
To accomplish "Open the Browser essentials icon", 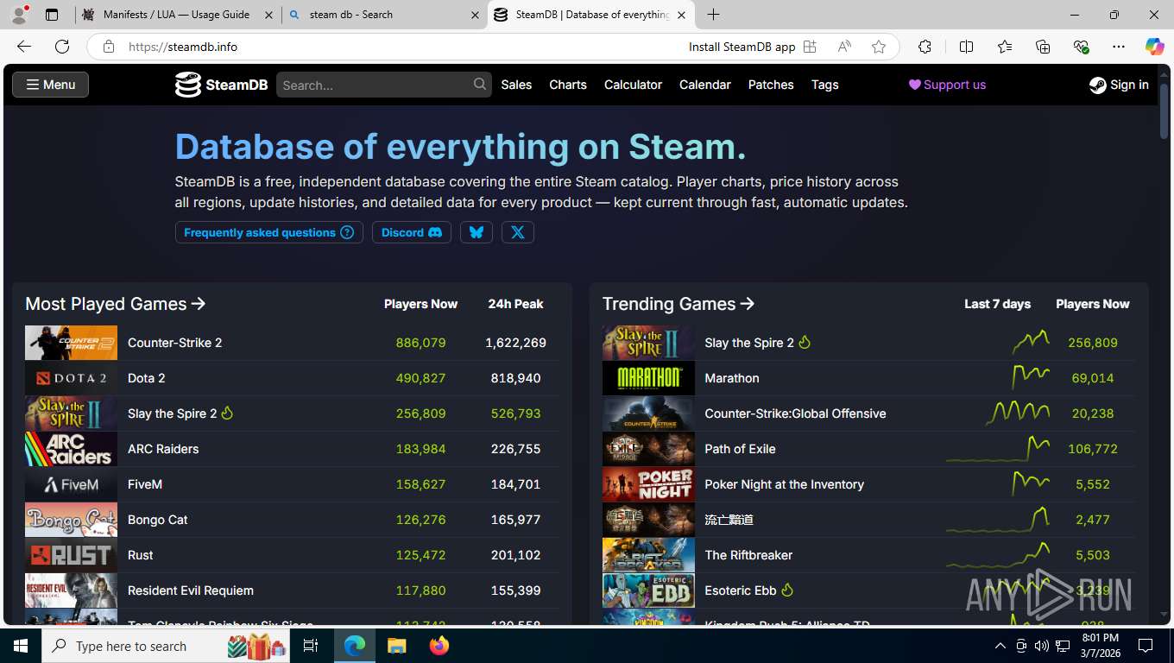I will point(1081,47).
